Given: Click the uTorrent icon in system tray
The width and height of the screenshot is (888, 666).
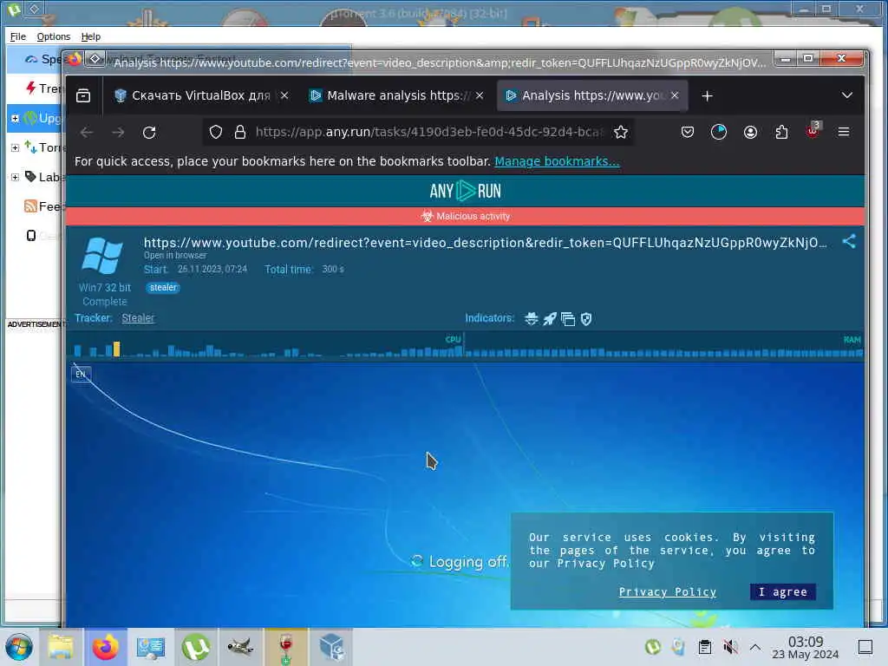Looking at the screenshot, I should [653, 647].
